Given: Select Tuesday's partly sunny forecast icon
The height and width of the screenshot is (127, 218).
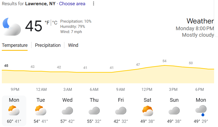Looking at the screenshot, I should [41, 111].
